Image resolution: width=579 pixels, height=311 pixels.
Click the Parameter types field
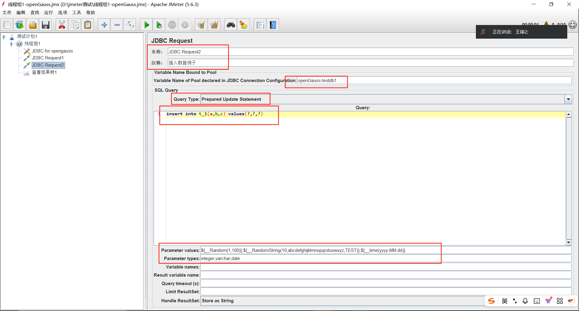pyautogui.click(x=386, y=259)
